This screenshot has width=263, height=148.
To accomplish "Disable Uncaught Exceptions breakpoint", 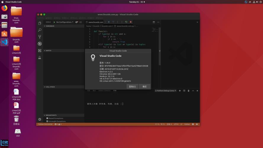I will tap(47, 121).
